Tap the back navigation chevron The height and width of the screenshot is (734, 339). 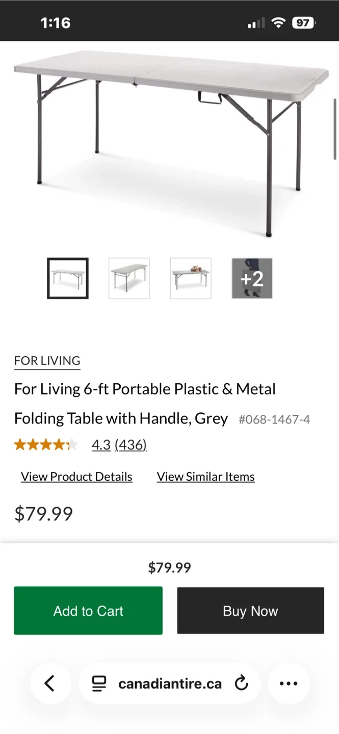point(50,684)
